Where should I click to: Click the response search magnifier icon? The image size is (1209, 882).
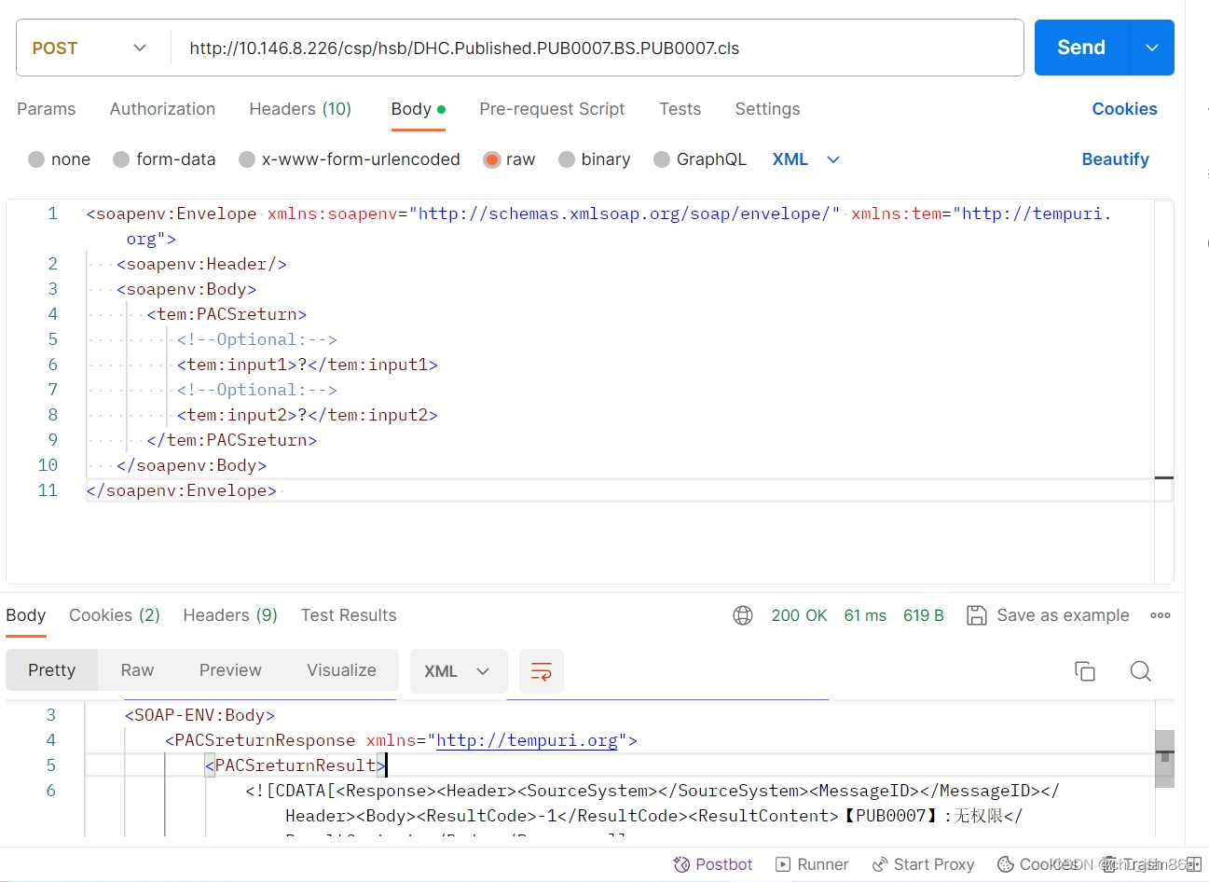tap(1140, 671)
